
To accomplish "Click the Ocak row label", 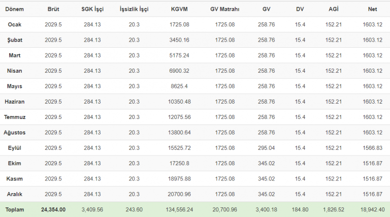I will tap(14, 24).
